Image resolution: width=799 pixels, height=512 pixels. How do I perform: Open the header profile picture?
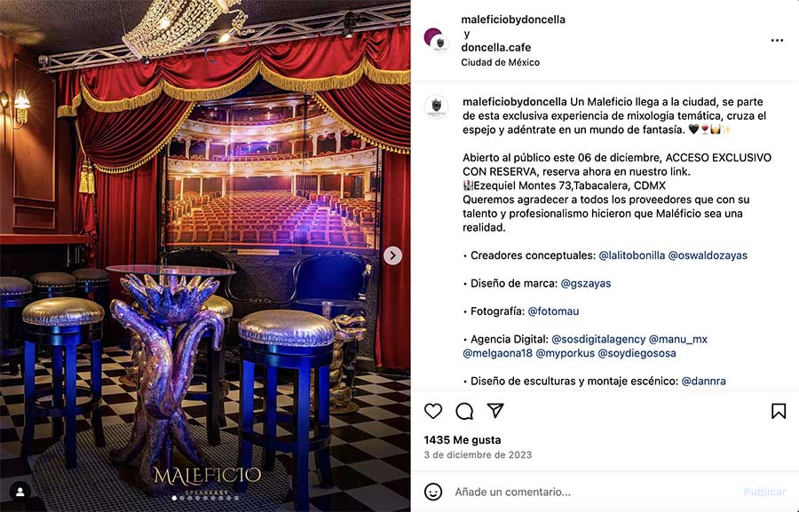[x=436, y=40]
